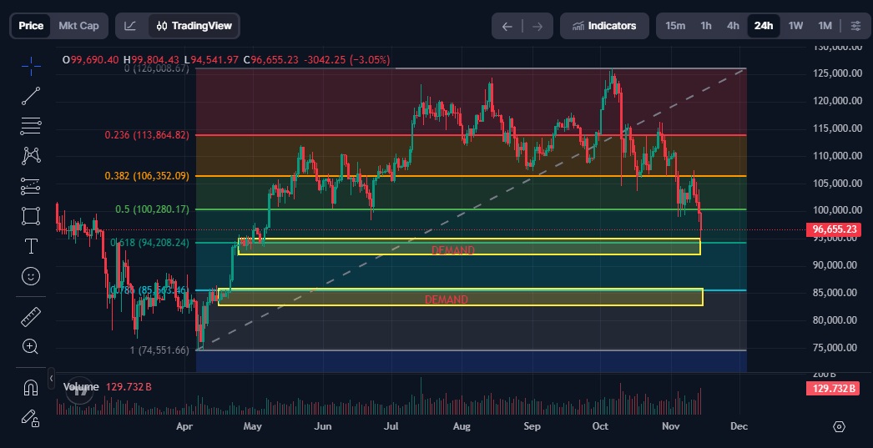
Task: Open the Fibonacci retracement tools
Action: click(x=31, y=126)
